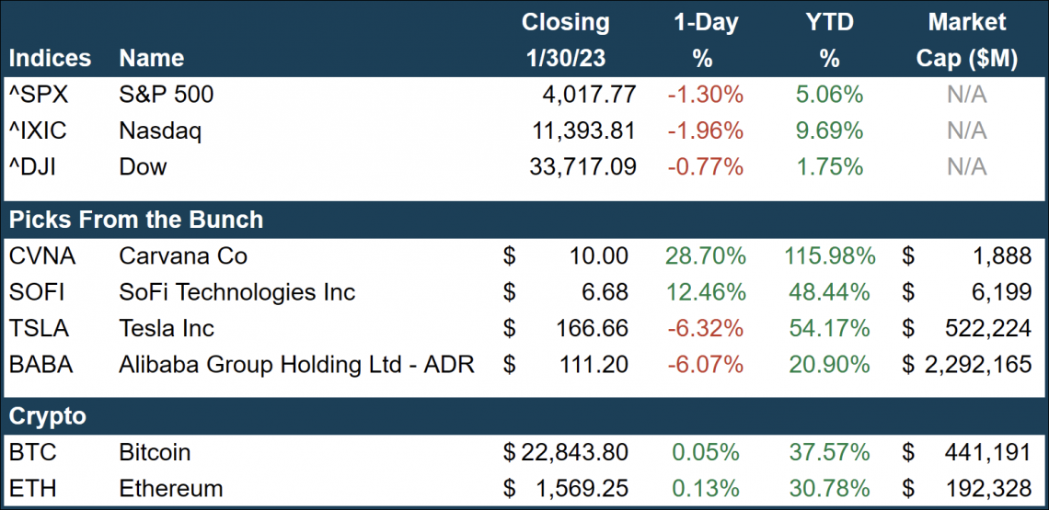Screen dimensions: 1049x510
Task: Click the Picks From the Bunch header
Action: coord(136,221)
